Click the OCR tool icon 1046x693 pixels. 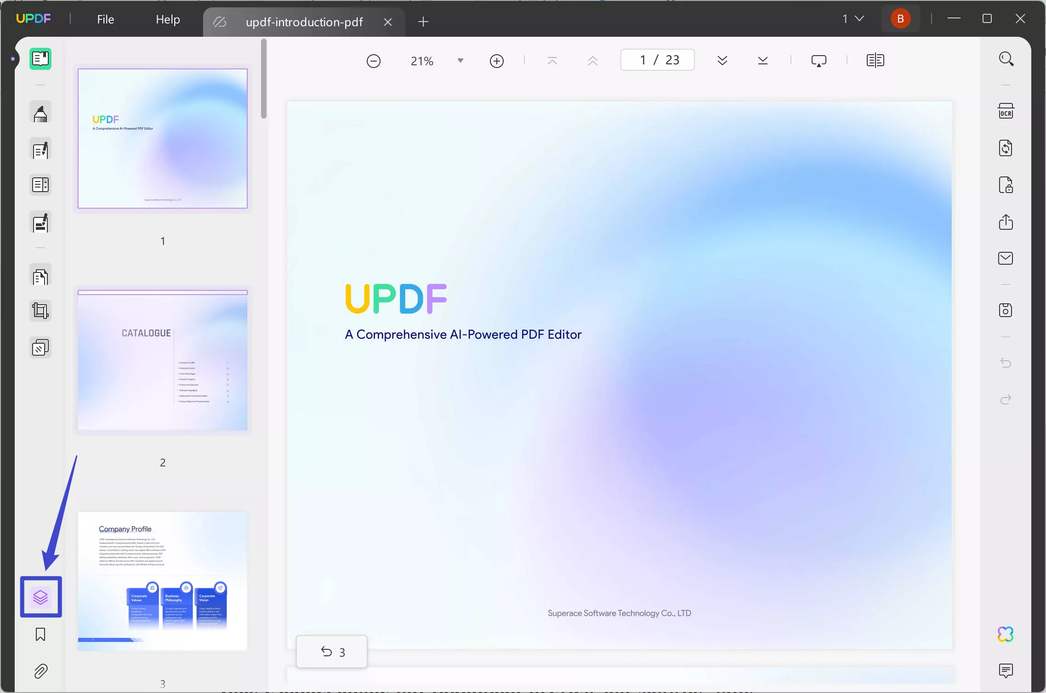(x=1005, y=111)
